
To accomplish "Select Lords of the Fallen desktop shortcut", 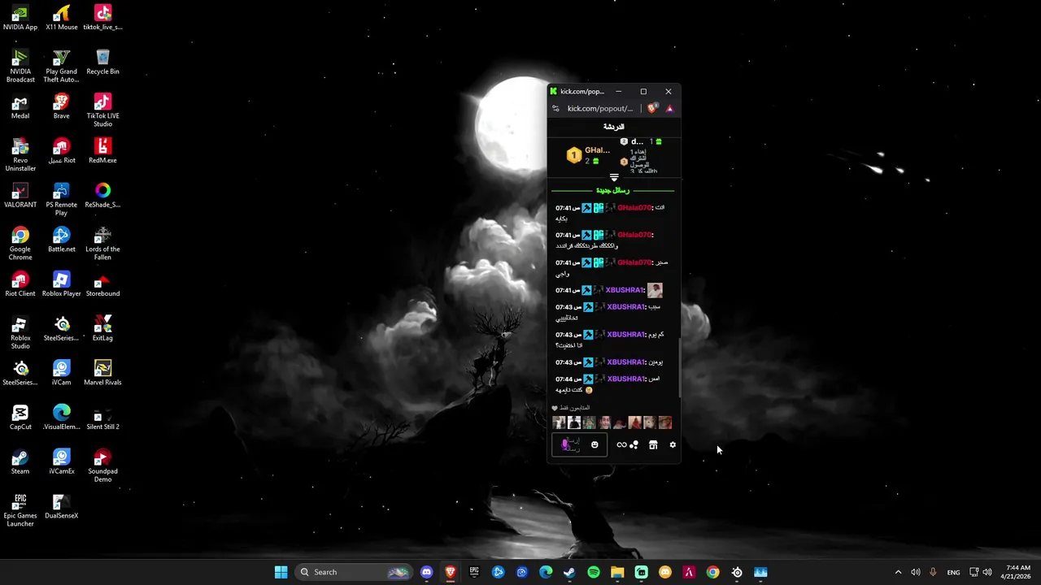I will (x=102, y=244).
